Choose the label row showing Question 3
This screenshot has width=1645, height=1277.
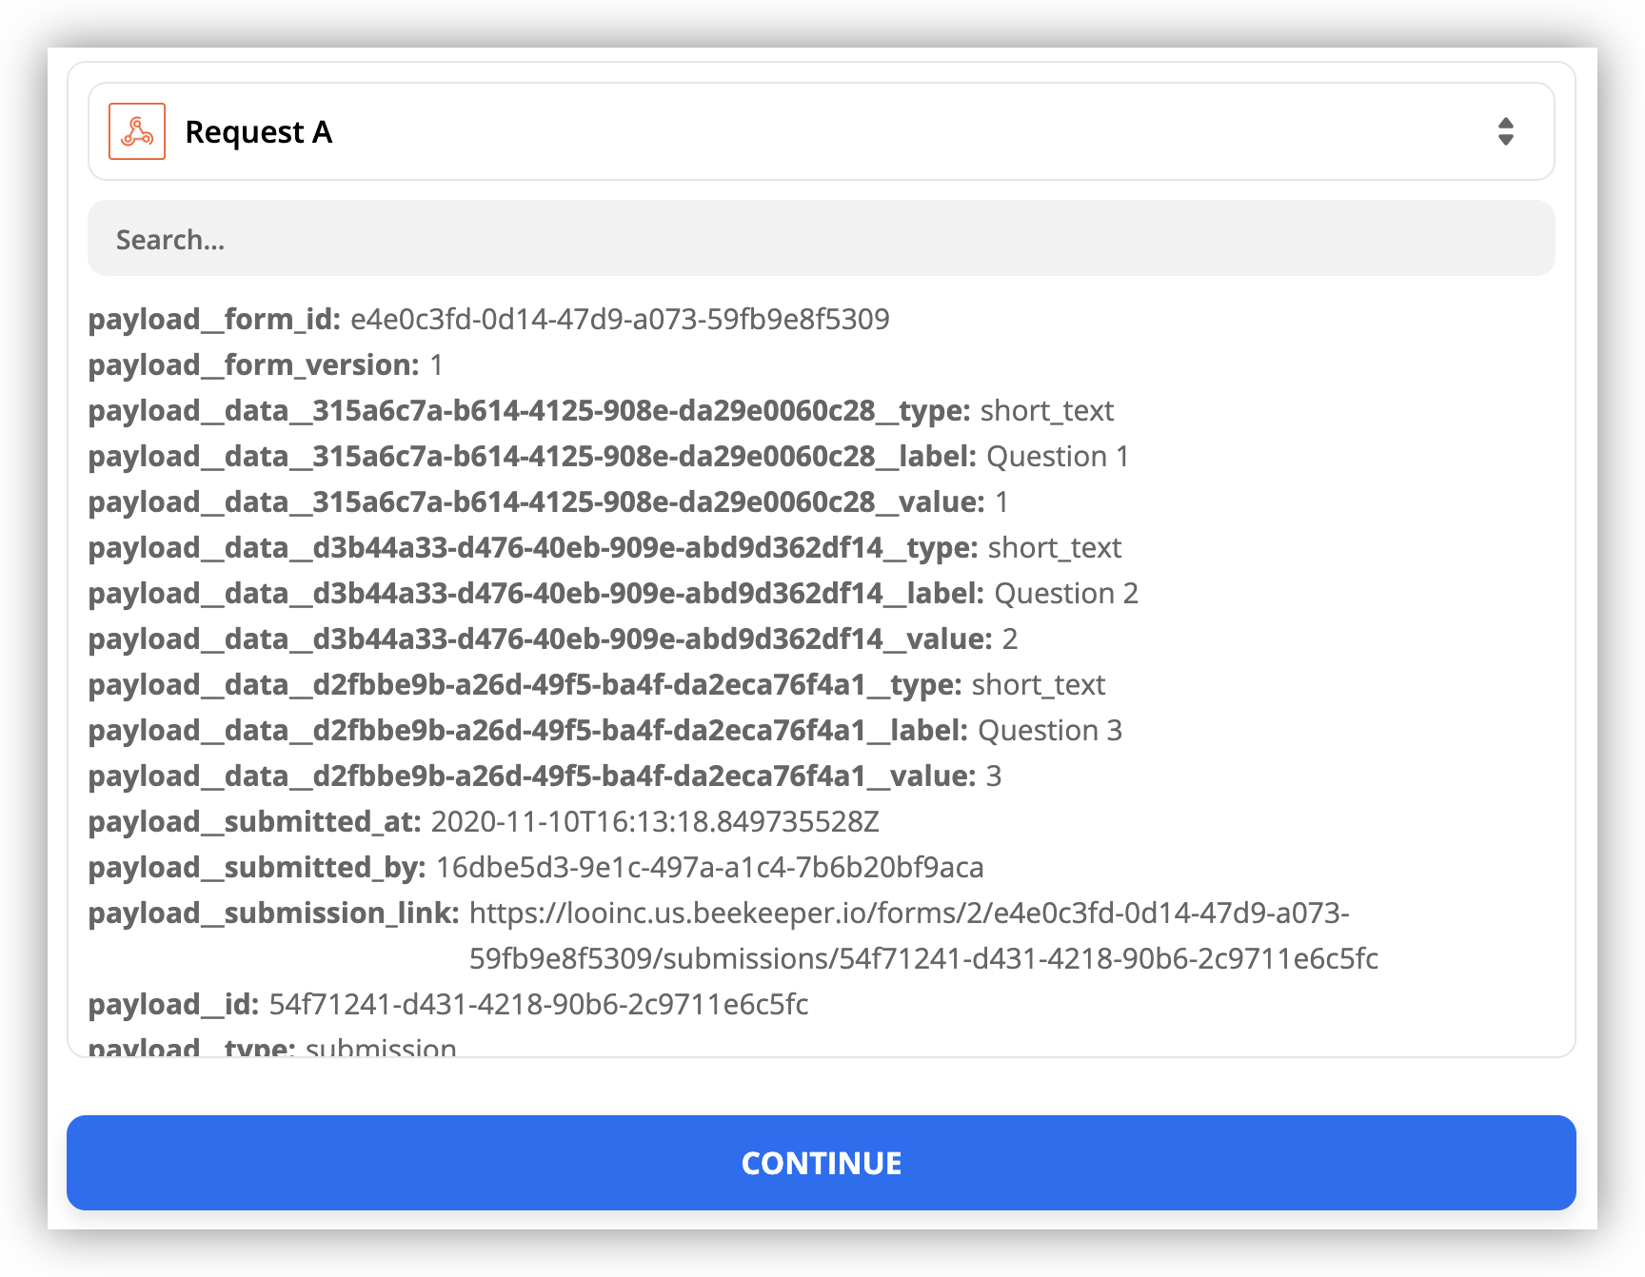(x=604, y=730)
